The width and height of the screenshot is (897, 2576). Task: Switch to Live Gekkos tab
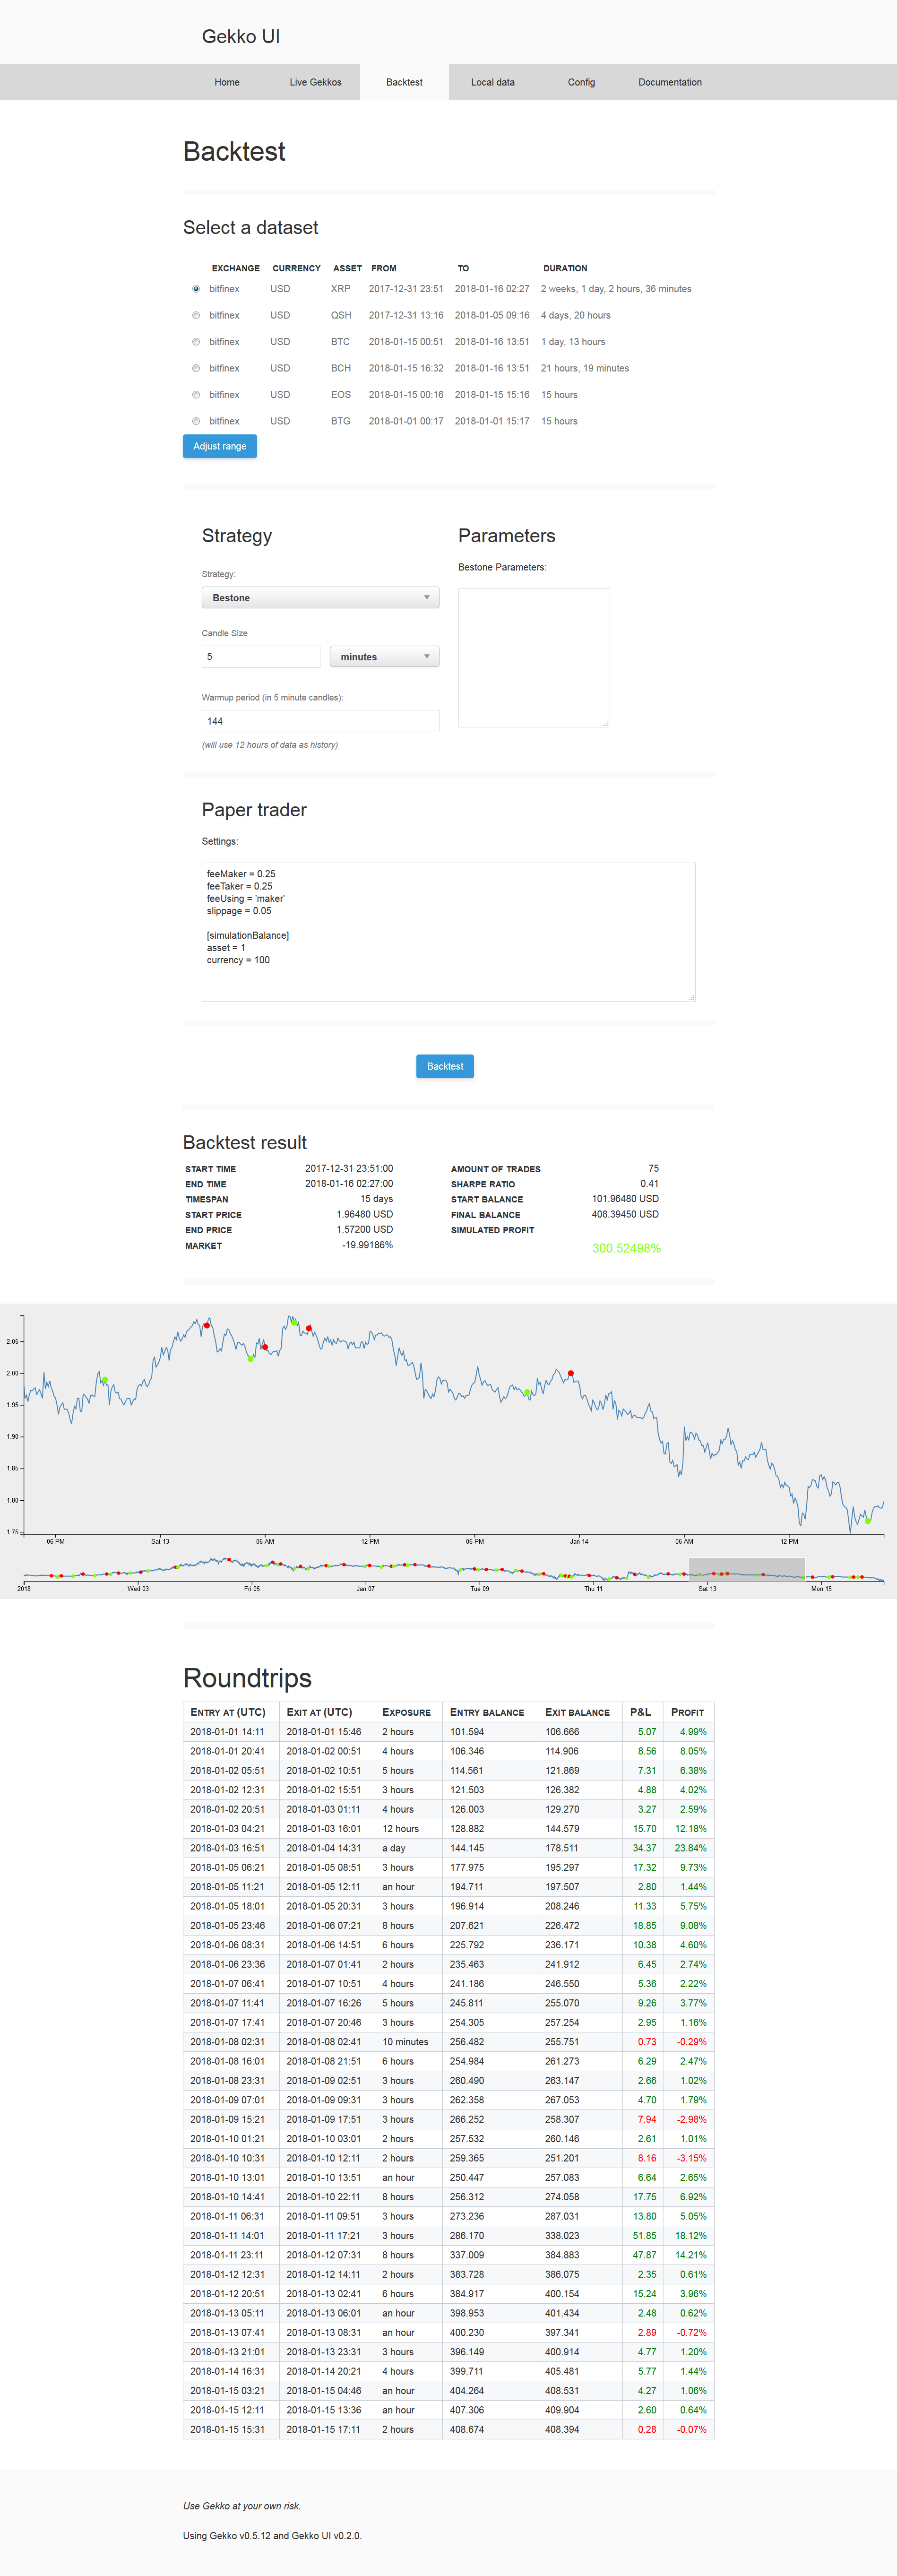click(x=315, y=82)
